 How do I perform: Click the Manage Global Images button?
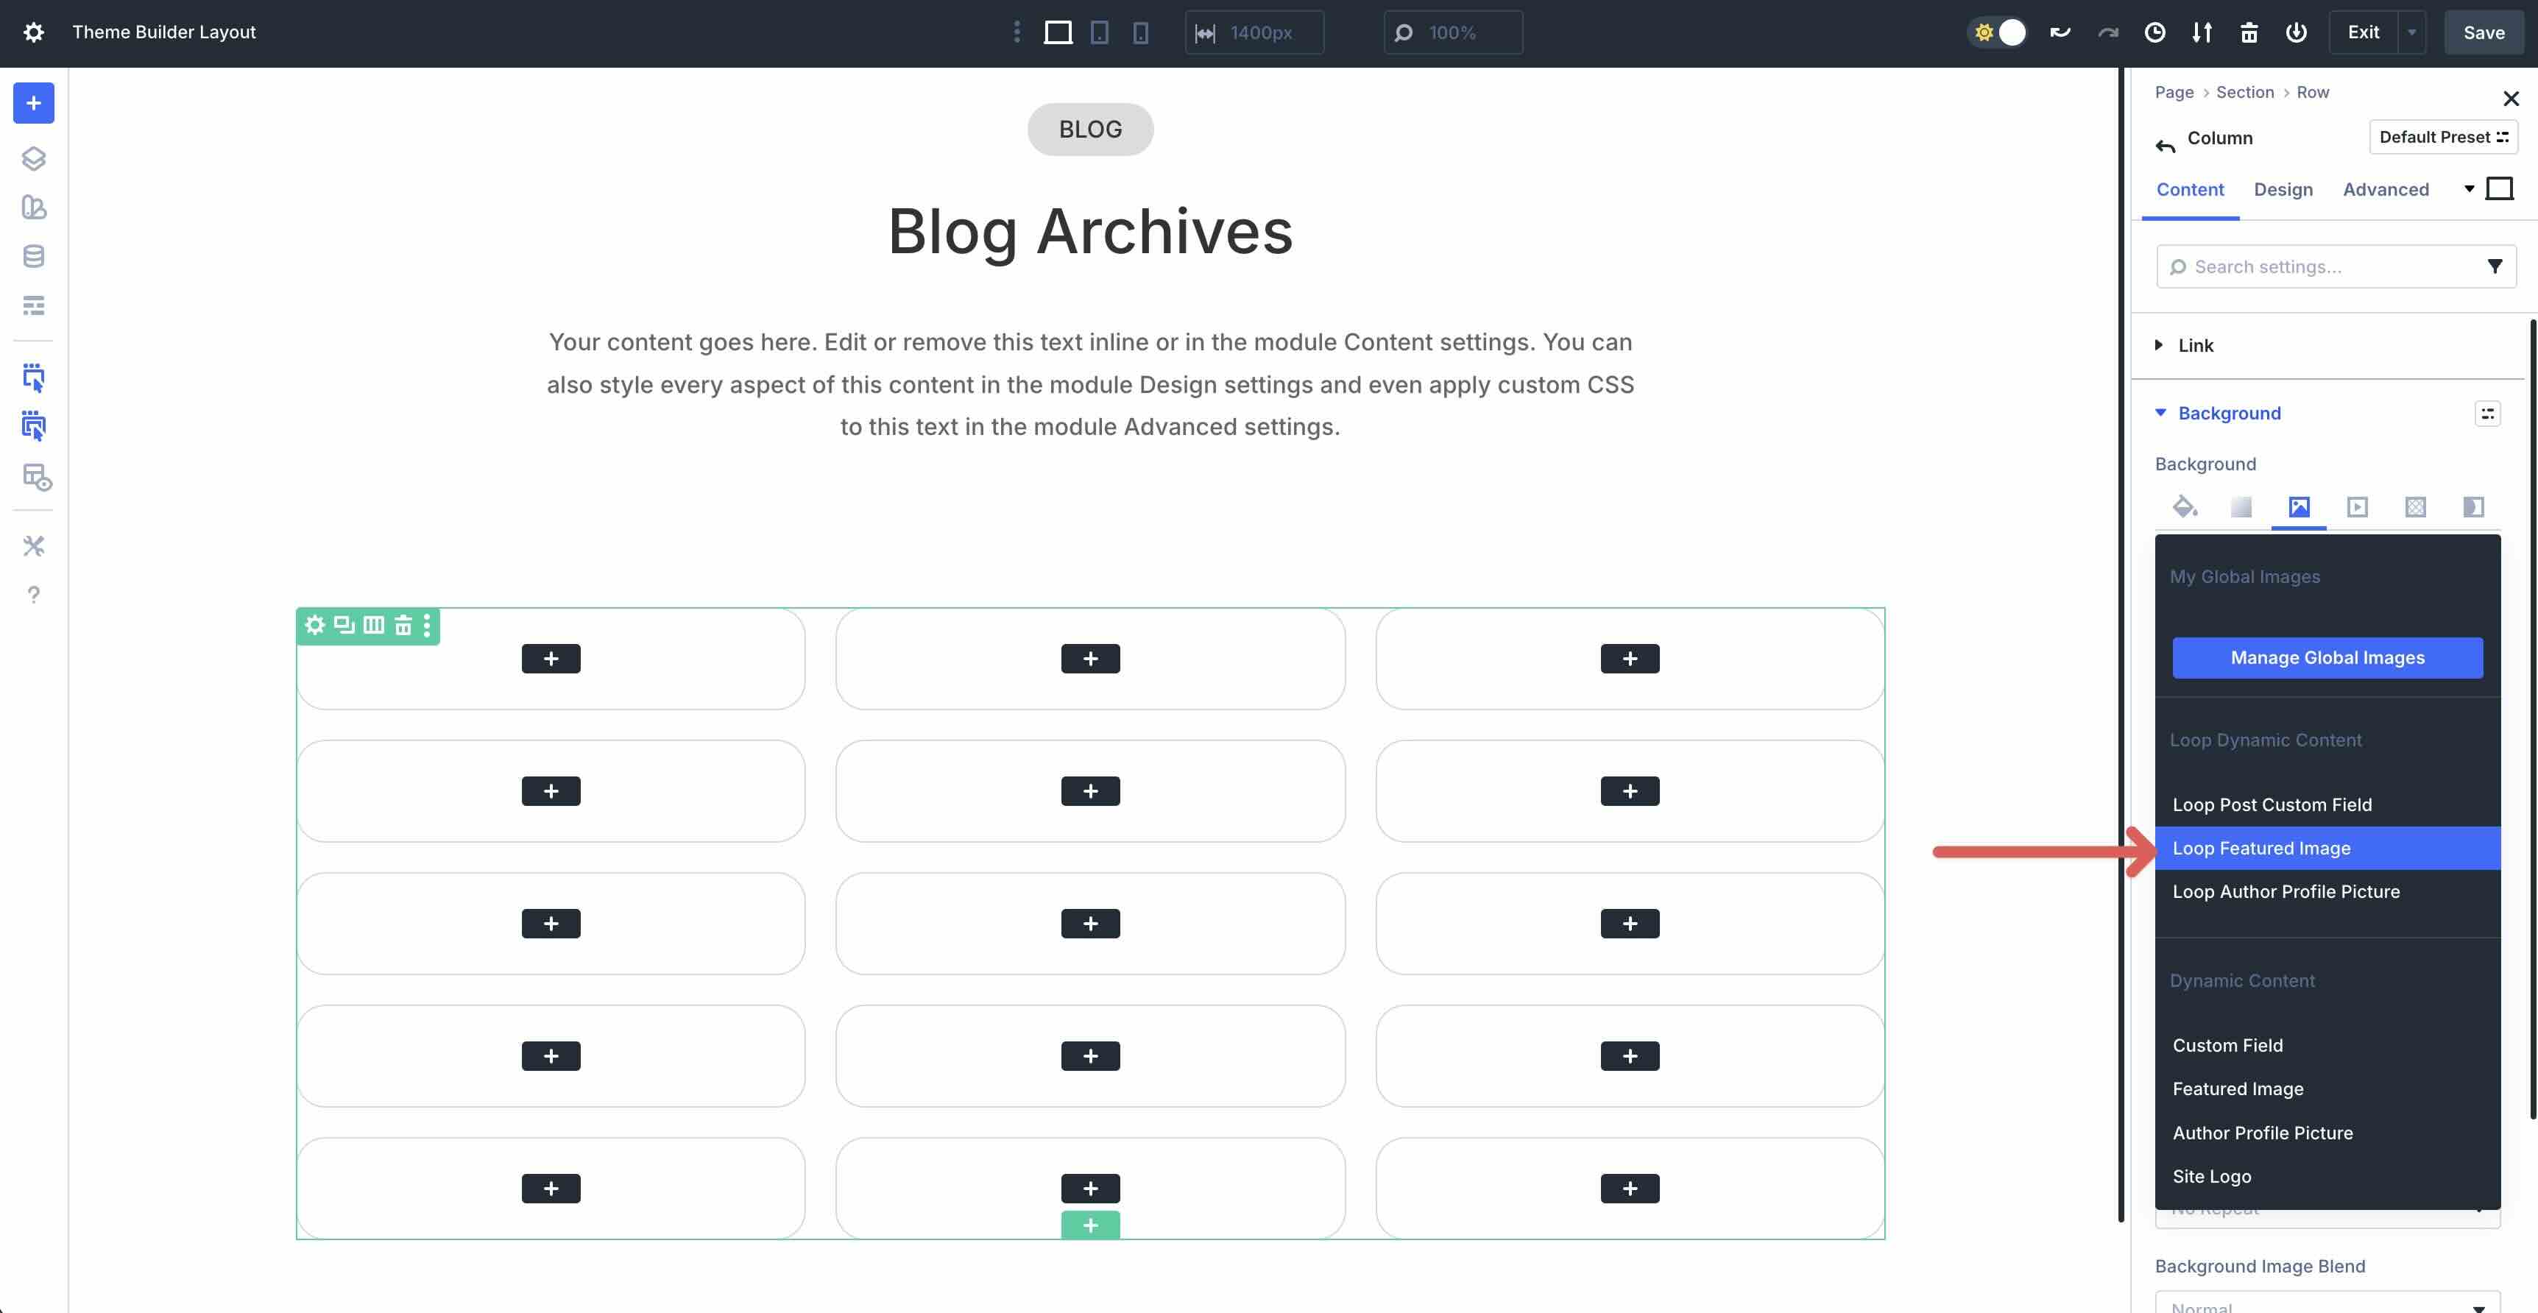pos(2327,657)
